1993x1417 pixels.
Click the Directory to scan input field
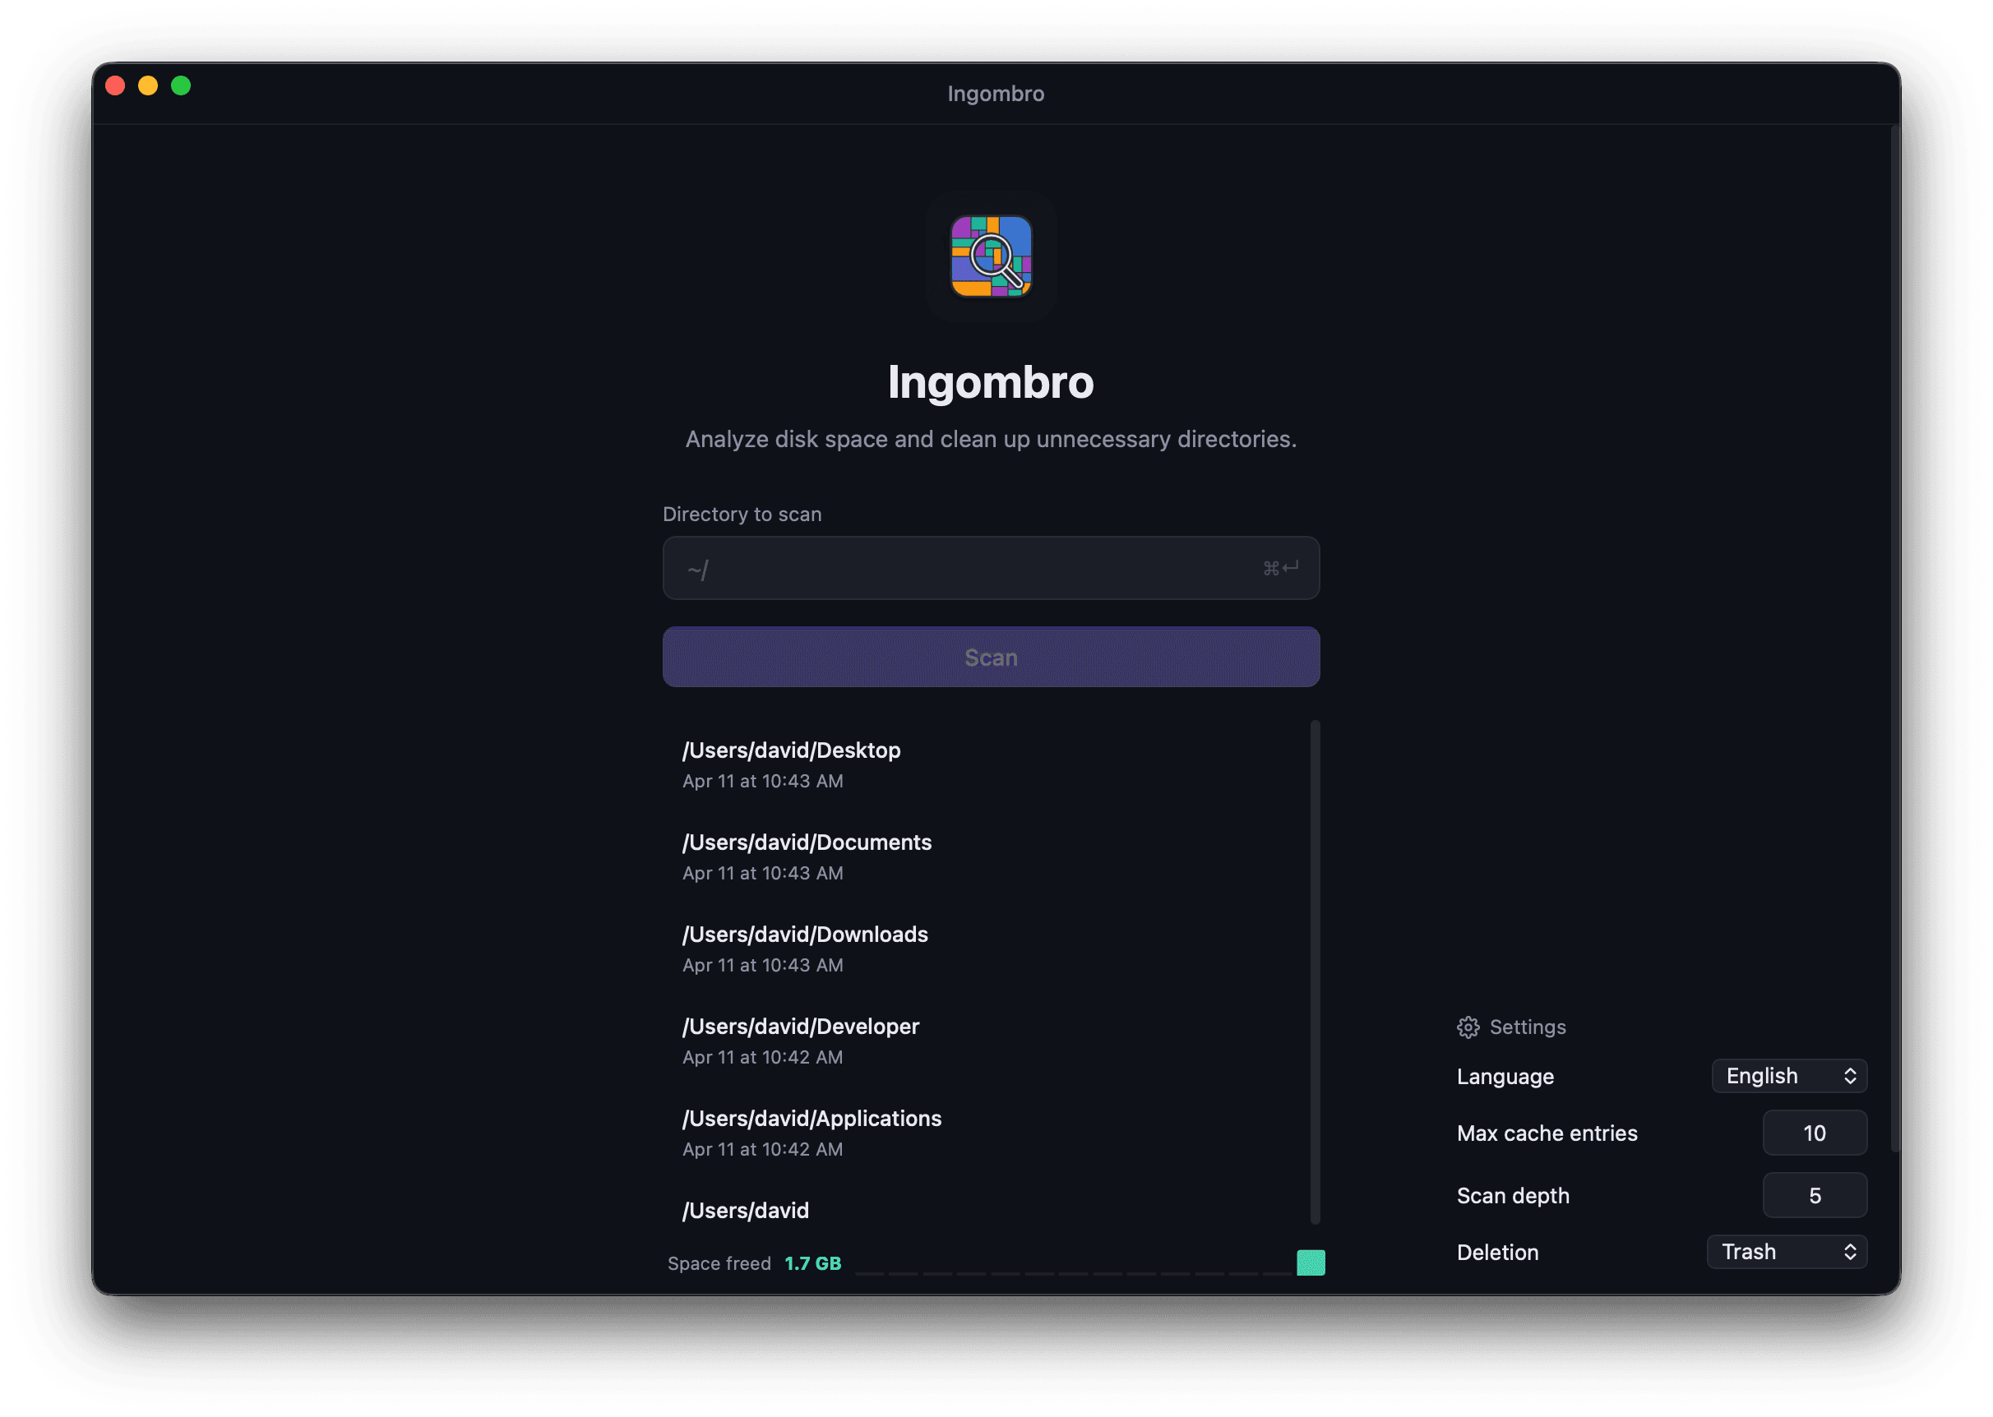(x=960, y=569)
